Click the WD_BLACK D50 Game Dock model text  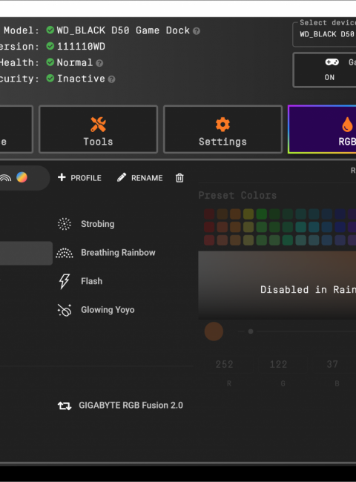click(123, 30)
